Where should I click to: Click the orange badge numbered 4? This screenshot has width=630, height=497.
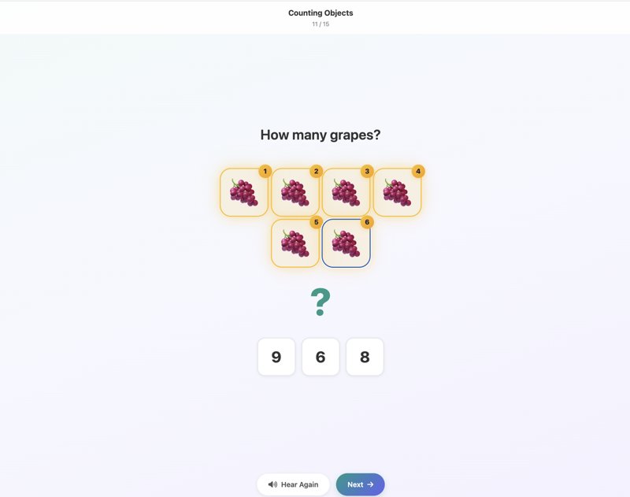point(418,171)
